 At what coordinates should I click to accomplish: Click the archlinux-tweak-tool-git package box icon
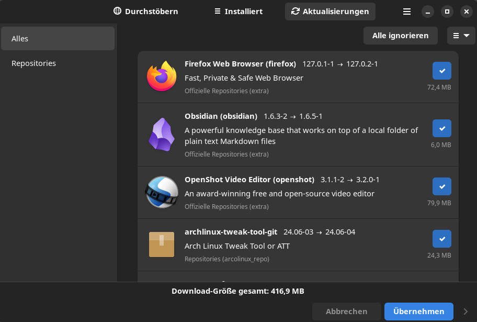(162, 245)
